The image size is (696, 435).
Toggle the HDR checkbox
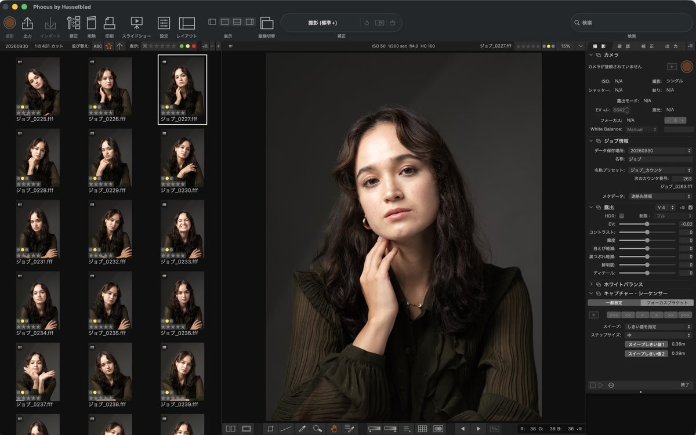pos(622,216)
